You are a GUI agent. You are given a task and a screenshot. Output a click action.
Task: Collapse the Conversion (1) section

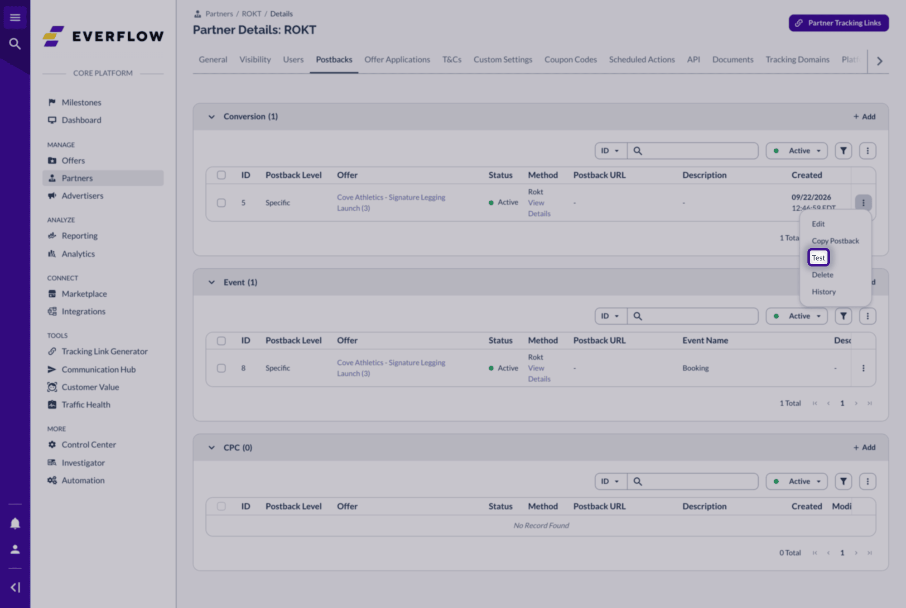pyautogui.click(x=212, y=117)
